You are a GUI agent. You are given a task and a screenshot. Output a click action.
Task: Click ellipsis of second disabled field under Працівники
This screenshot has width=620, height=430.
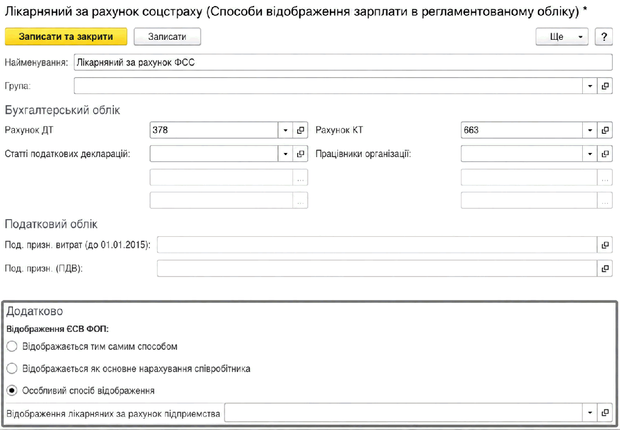pyautogui.click(x=605, y=200)
